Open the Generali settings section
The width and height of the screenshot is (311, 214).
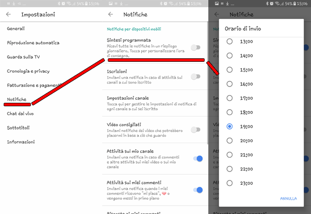click(16, 29)
